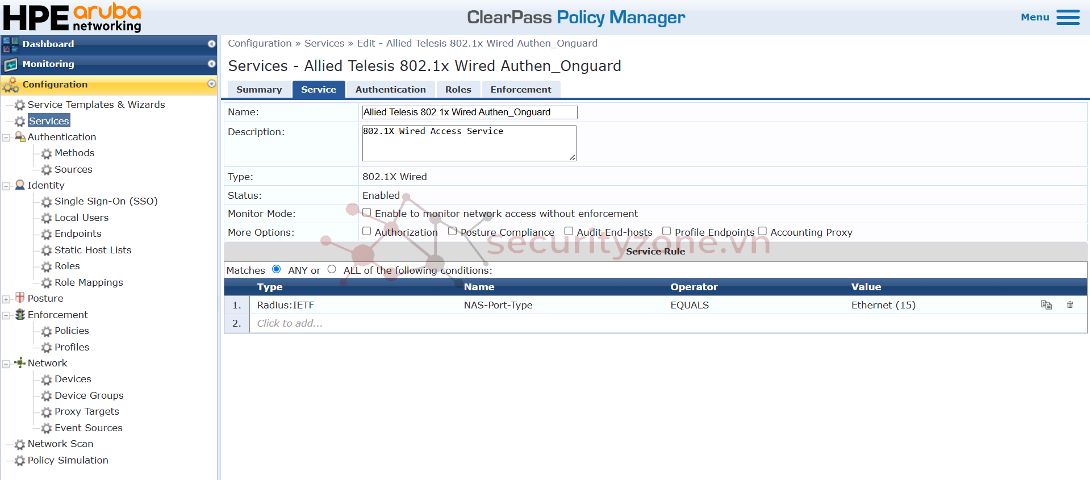Open Single Sign-On (SSO) page
The height and width of the screenshot is (480, 1090).
[x=106, y=201]
